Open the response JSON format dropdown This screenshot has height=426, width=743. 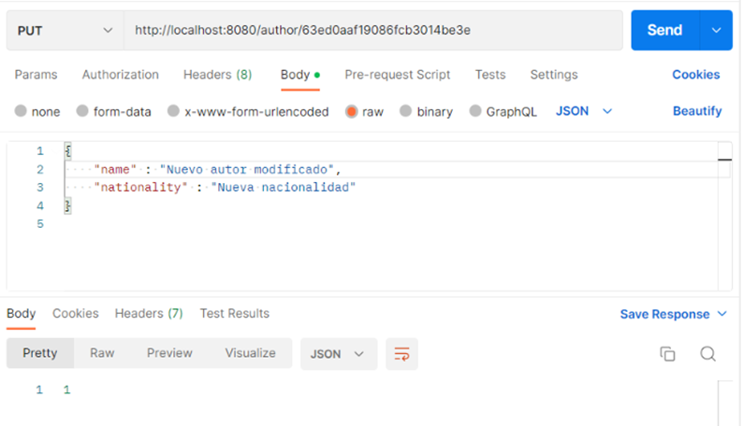338,353
